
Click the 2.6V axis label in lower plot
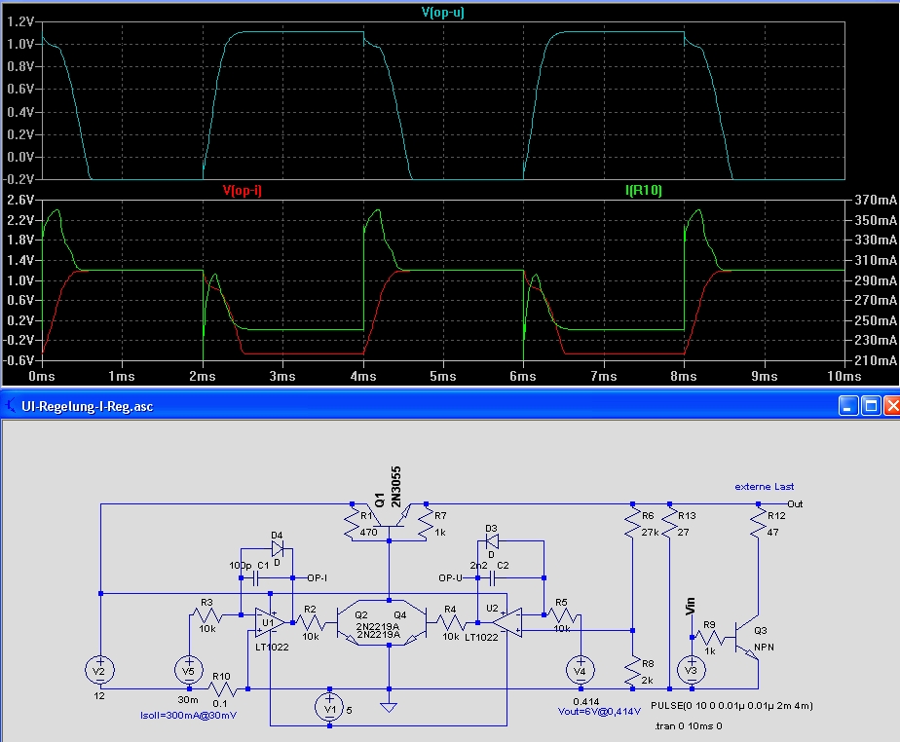pyautogui.click(x=20, y=201)
